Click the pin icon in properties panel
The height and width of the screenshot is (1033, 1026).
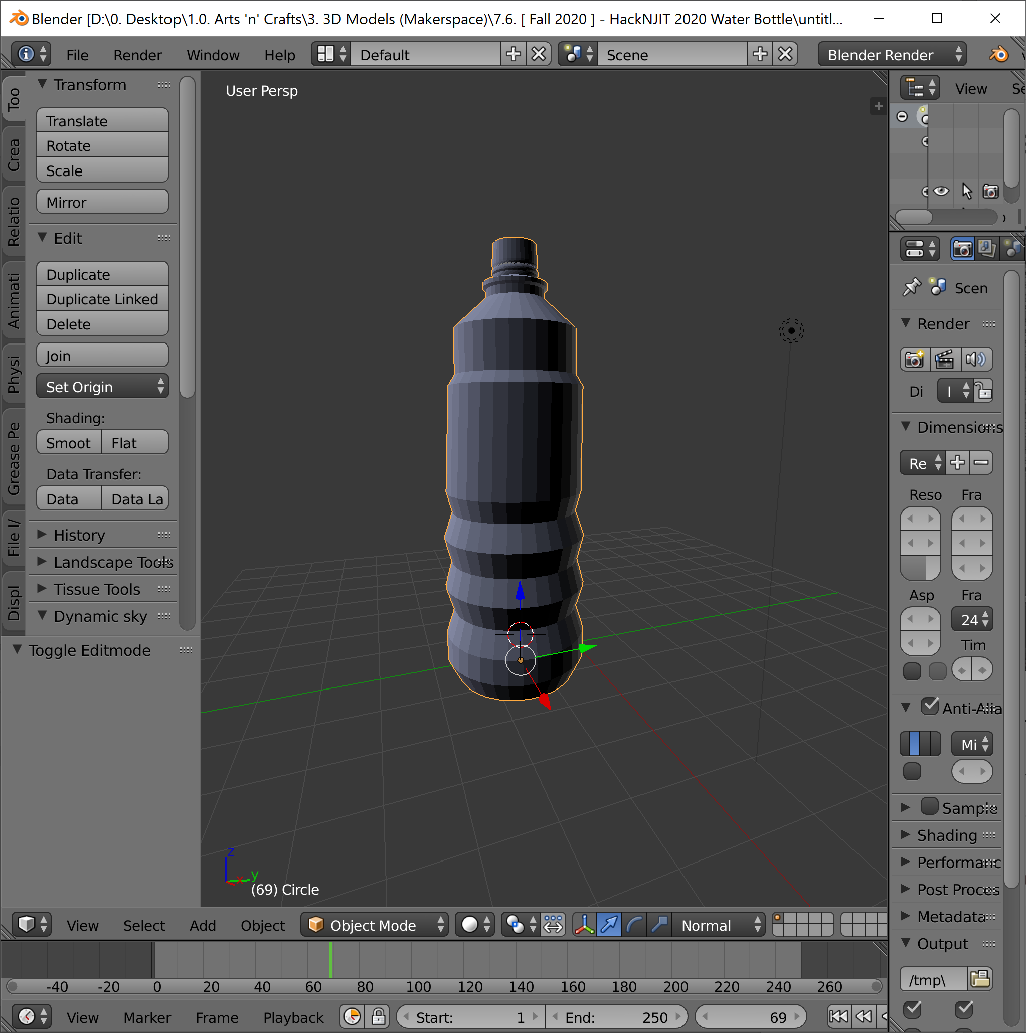(x=911, y=288)
